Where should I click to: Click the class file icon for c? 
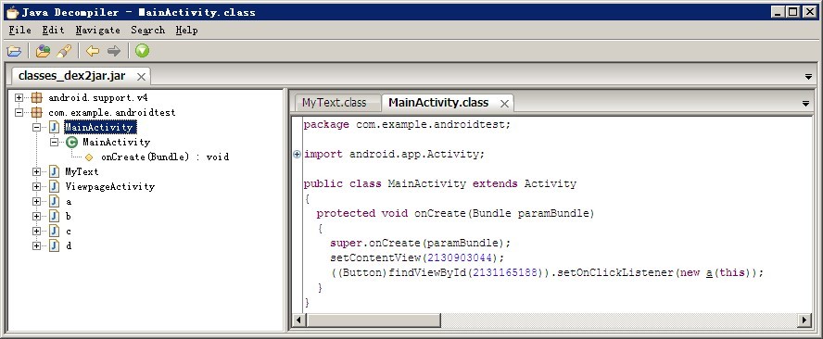(x=54, y=231)
